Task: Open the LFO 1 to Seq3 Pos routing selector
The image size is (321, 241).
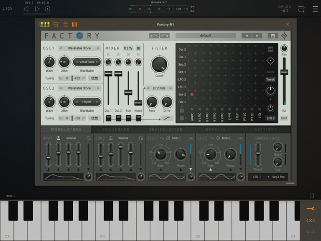Action: [268, 177]
